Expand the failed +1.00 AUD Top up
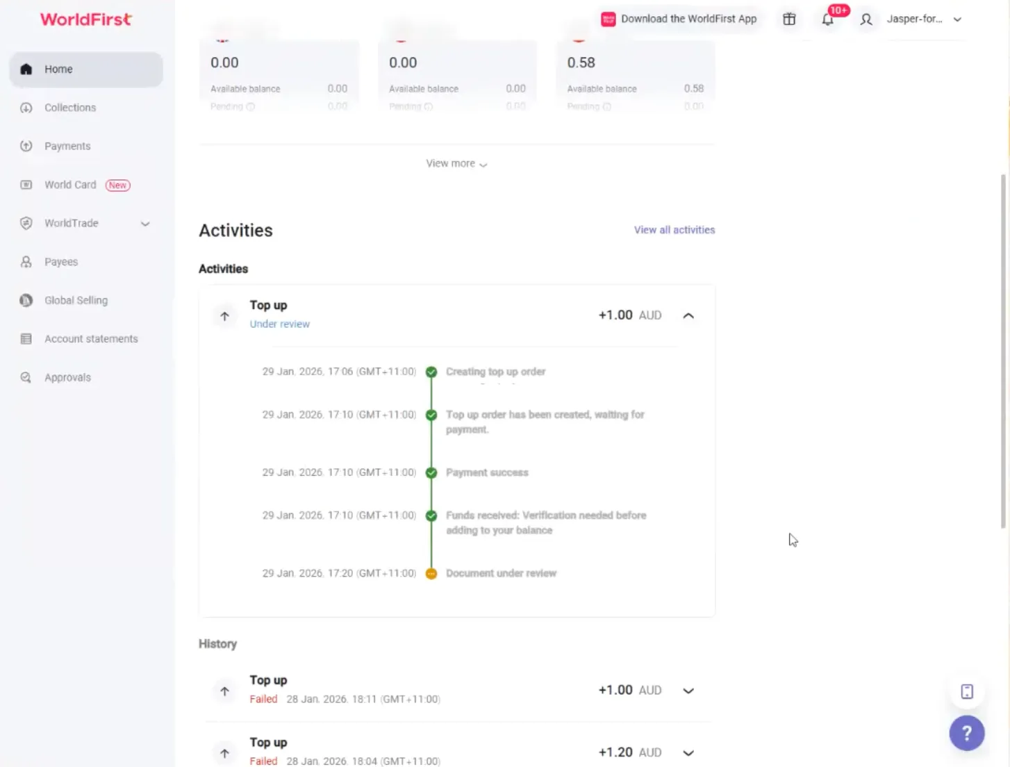 pos(688,691)
